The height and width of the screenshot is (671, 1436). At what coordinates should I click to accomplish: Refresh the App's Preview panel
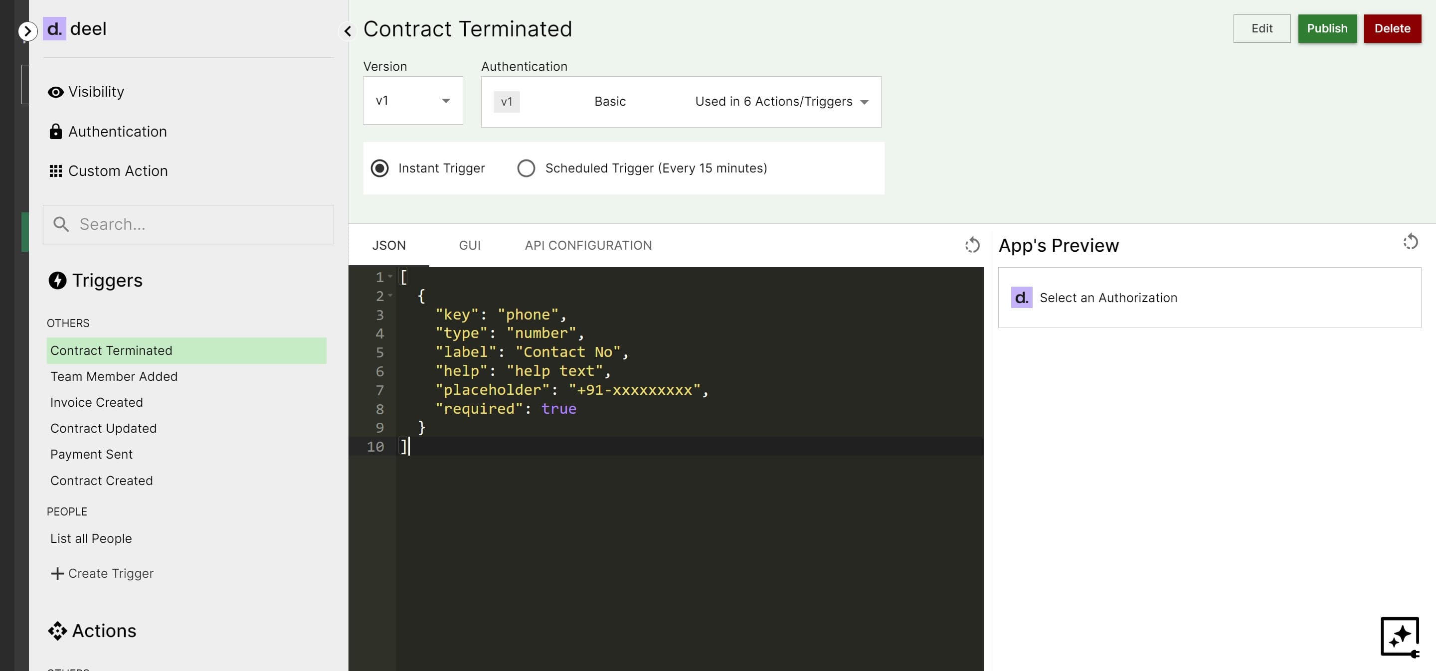(x=1411, y=241)
